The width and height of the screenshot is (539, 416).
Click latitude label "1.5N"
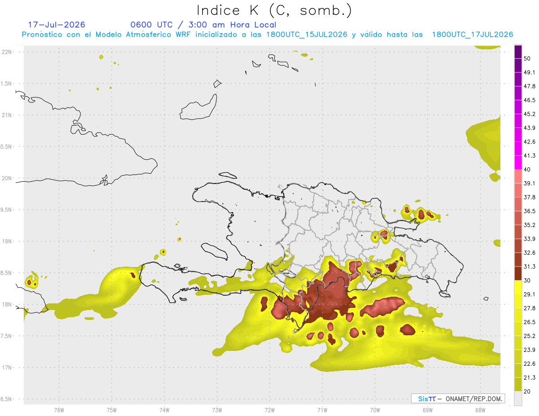[x=6, y=83]
